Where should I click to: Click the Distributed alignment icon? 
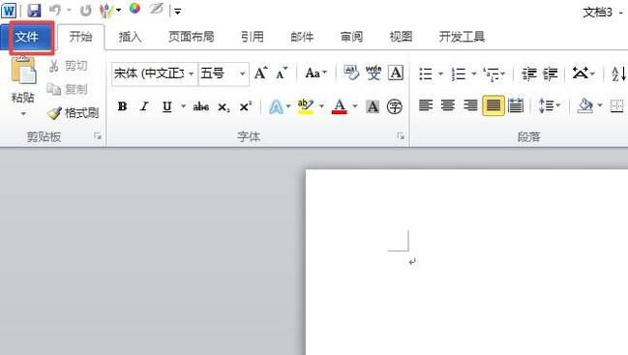pos(516,106)
